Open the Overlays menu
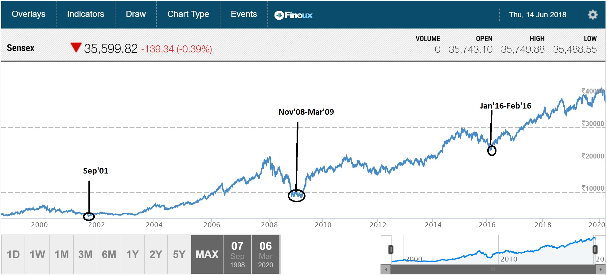The height and width of the screenshot is (275, 607). click(29, 14)
